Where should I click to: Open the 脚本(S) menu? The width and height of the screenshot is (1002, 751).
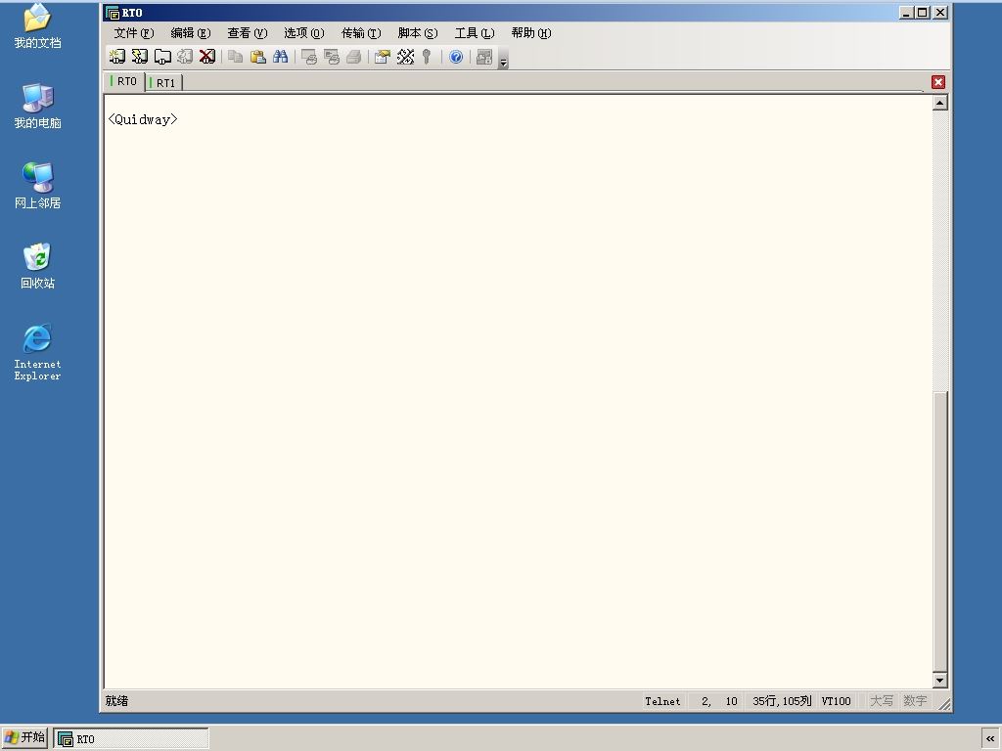pos(418,33)
